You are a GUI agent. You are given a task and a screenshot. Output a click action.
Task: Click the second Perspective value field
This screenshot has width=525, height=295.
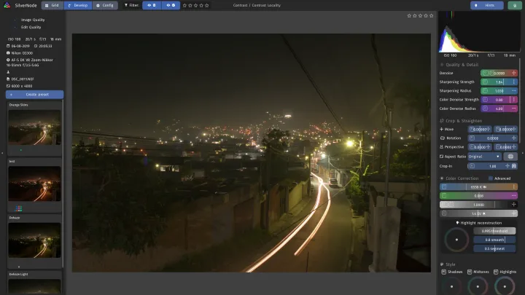pyautogui.click(x=505, y=147)
